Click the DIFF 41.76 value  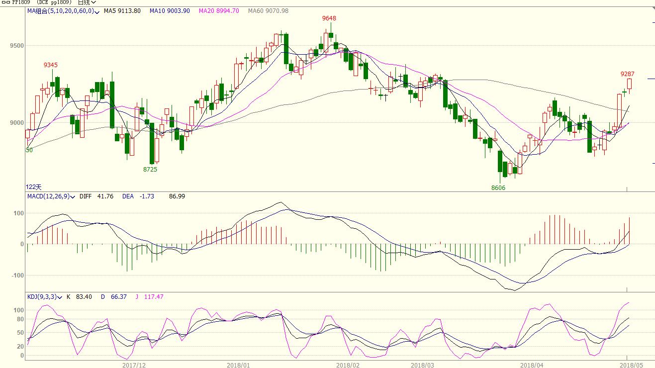point(96,196)
